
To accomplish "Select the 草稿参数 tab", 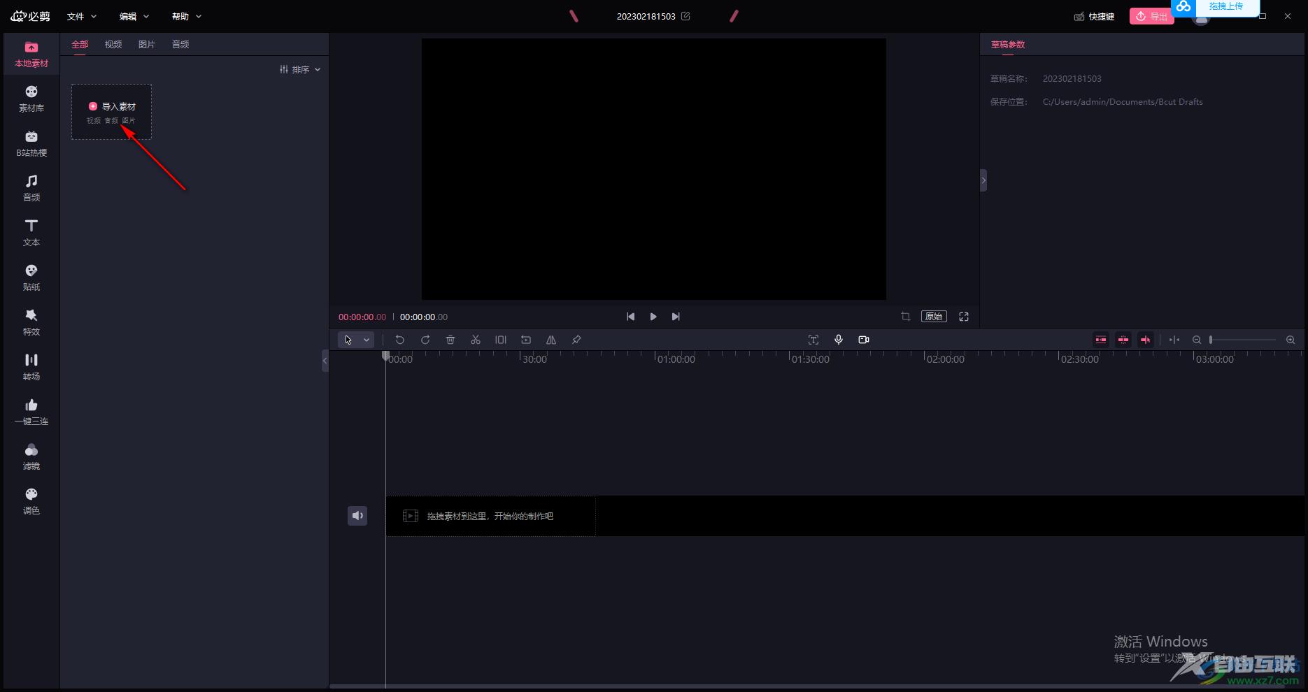I will point(1008,44).
